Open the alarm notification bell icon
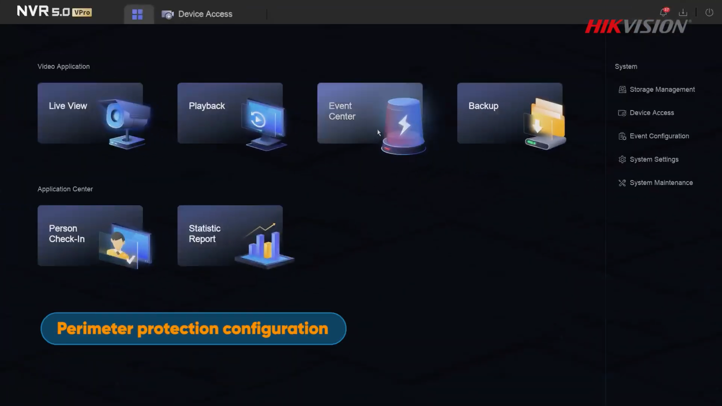 click(663, 13)
